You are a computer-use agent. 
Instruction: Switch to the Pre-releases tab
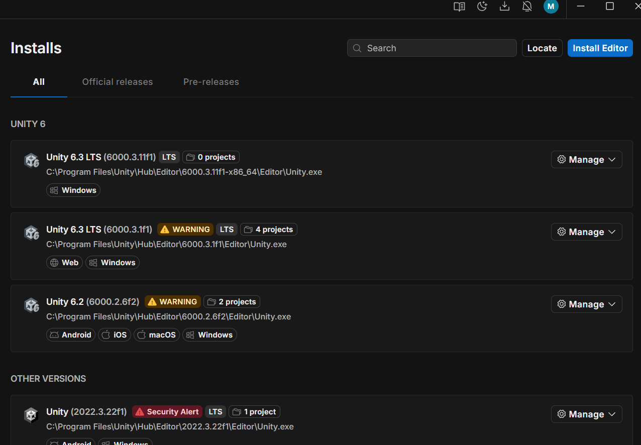(211, 82)
